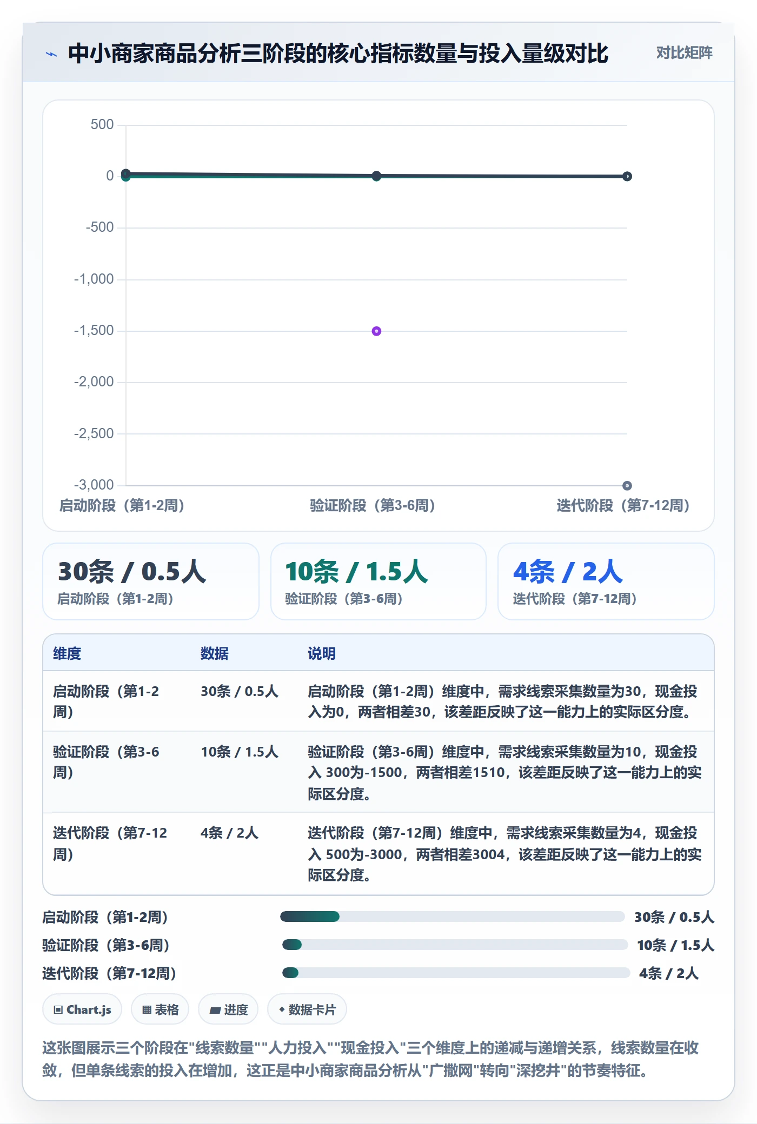Click the y-axis value -1,500
Screen dimensions: 757x1124
tap(94, 330)
